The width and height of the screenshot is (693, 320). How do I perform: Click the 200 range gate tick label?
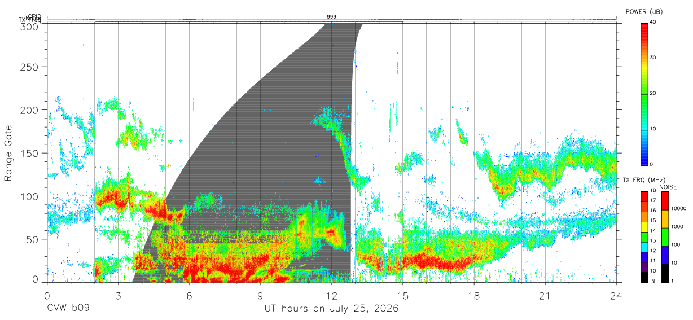tap(30, 110)
